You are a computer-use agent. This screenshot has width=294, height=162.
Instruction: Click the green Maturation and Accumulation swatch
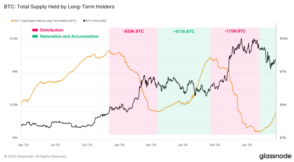tap(35, 37)
